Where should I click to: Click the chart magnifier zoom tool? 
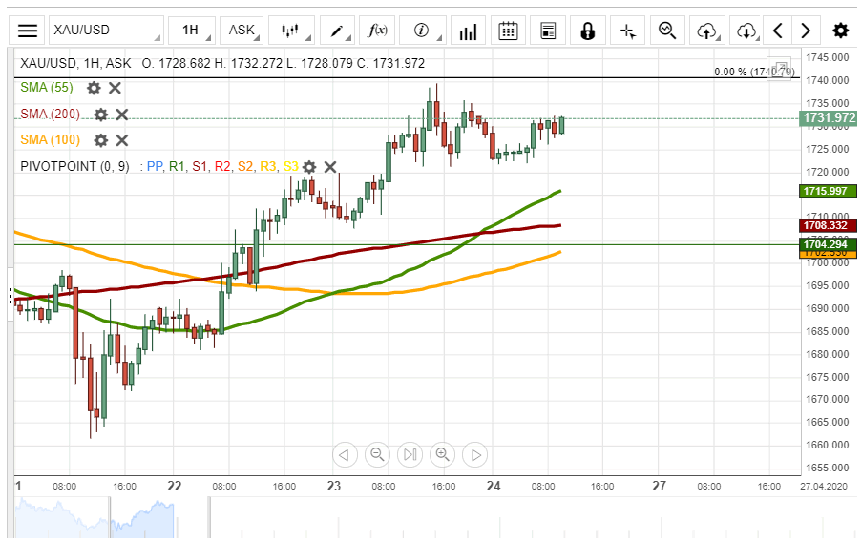tap(667, 31)
